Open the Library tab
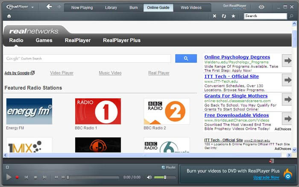 pos(111,8)
